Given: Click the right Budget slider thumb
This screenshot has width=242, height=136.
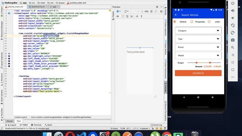Looking at the screenshot, I should (210, 63).
